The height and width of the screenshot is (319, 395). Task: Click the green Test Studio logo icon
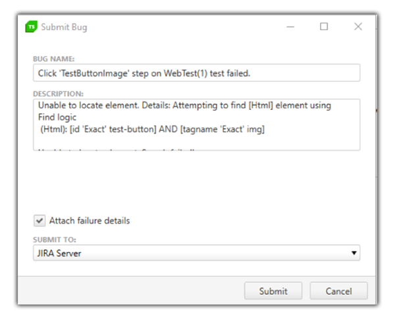click(x=31, y=27)
